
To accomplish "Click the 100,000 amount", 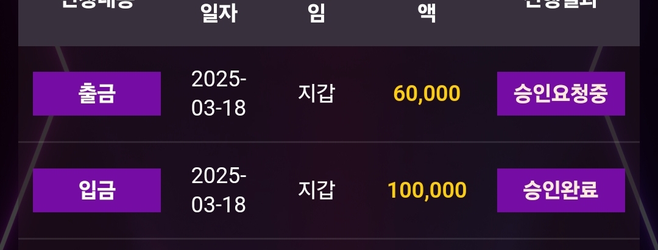I will tap(426, 190).
